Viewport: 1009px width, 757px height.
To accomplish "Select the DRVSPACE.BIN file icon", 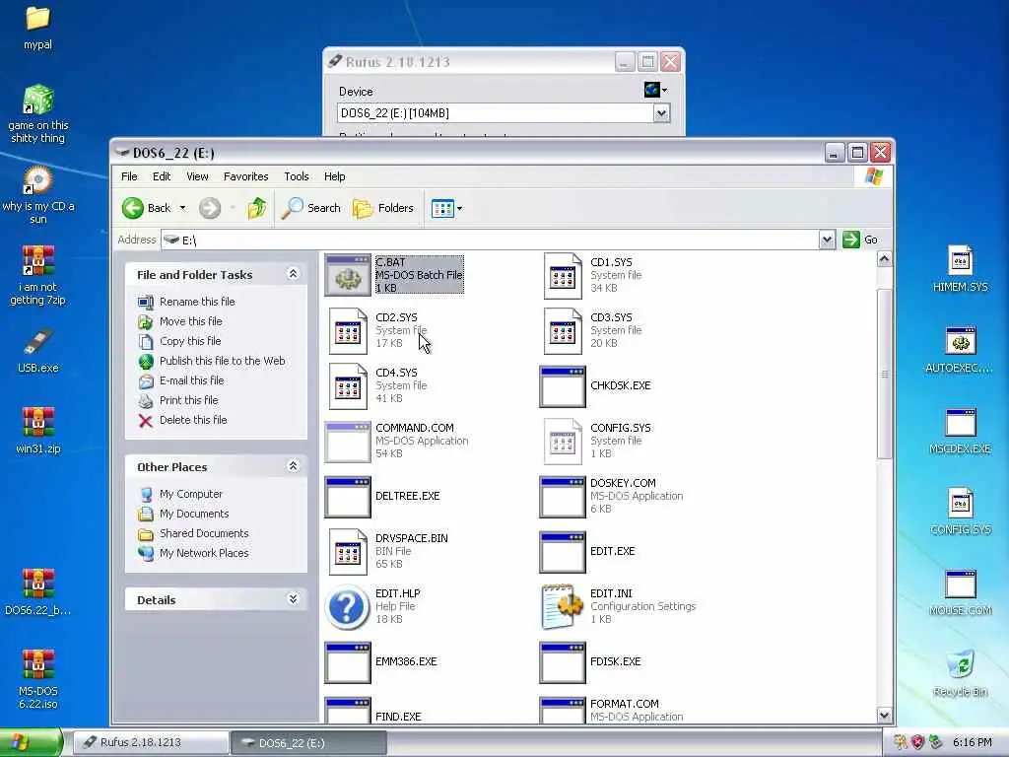I will click(x=348, y=552).
